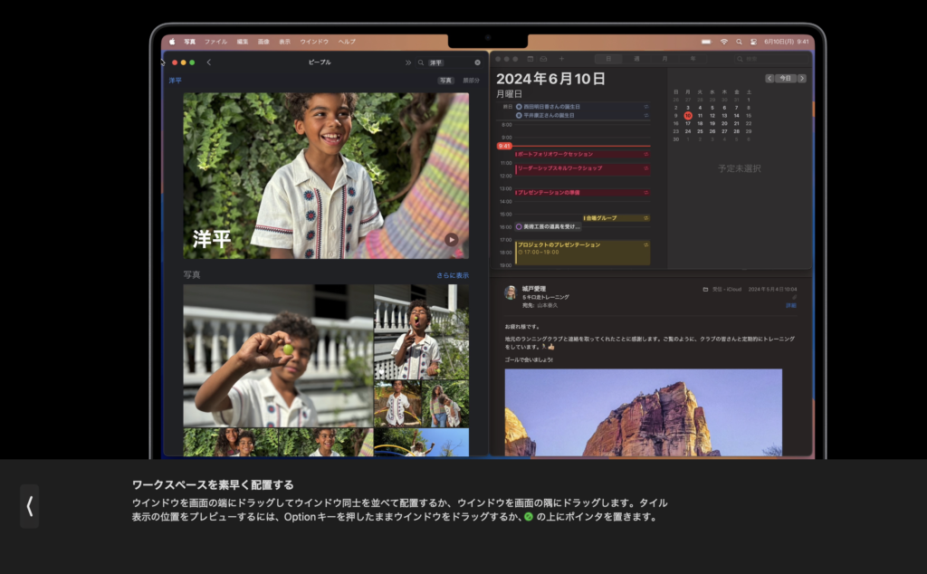Go to previous tip with left arrow

point(29,506)
